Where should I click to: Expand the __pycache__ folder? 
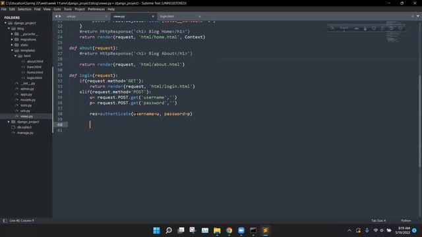(x=12, y=34)
